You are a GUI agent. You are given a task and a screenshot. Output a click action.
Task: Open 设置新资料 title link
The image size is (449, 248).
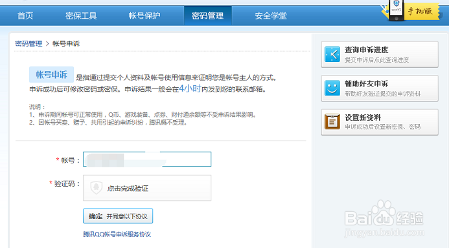[363, 118]
